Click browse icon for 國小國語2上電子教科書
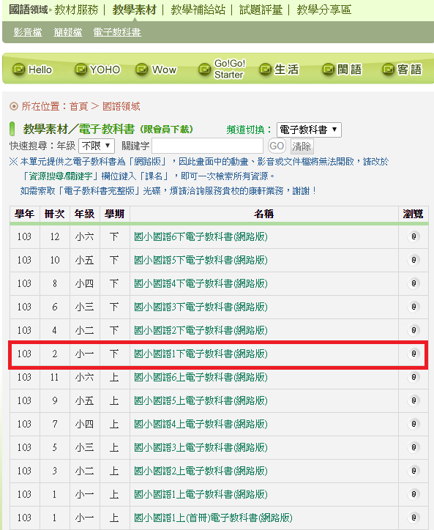The image size is (434, 530). click(414, 471)
